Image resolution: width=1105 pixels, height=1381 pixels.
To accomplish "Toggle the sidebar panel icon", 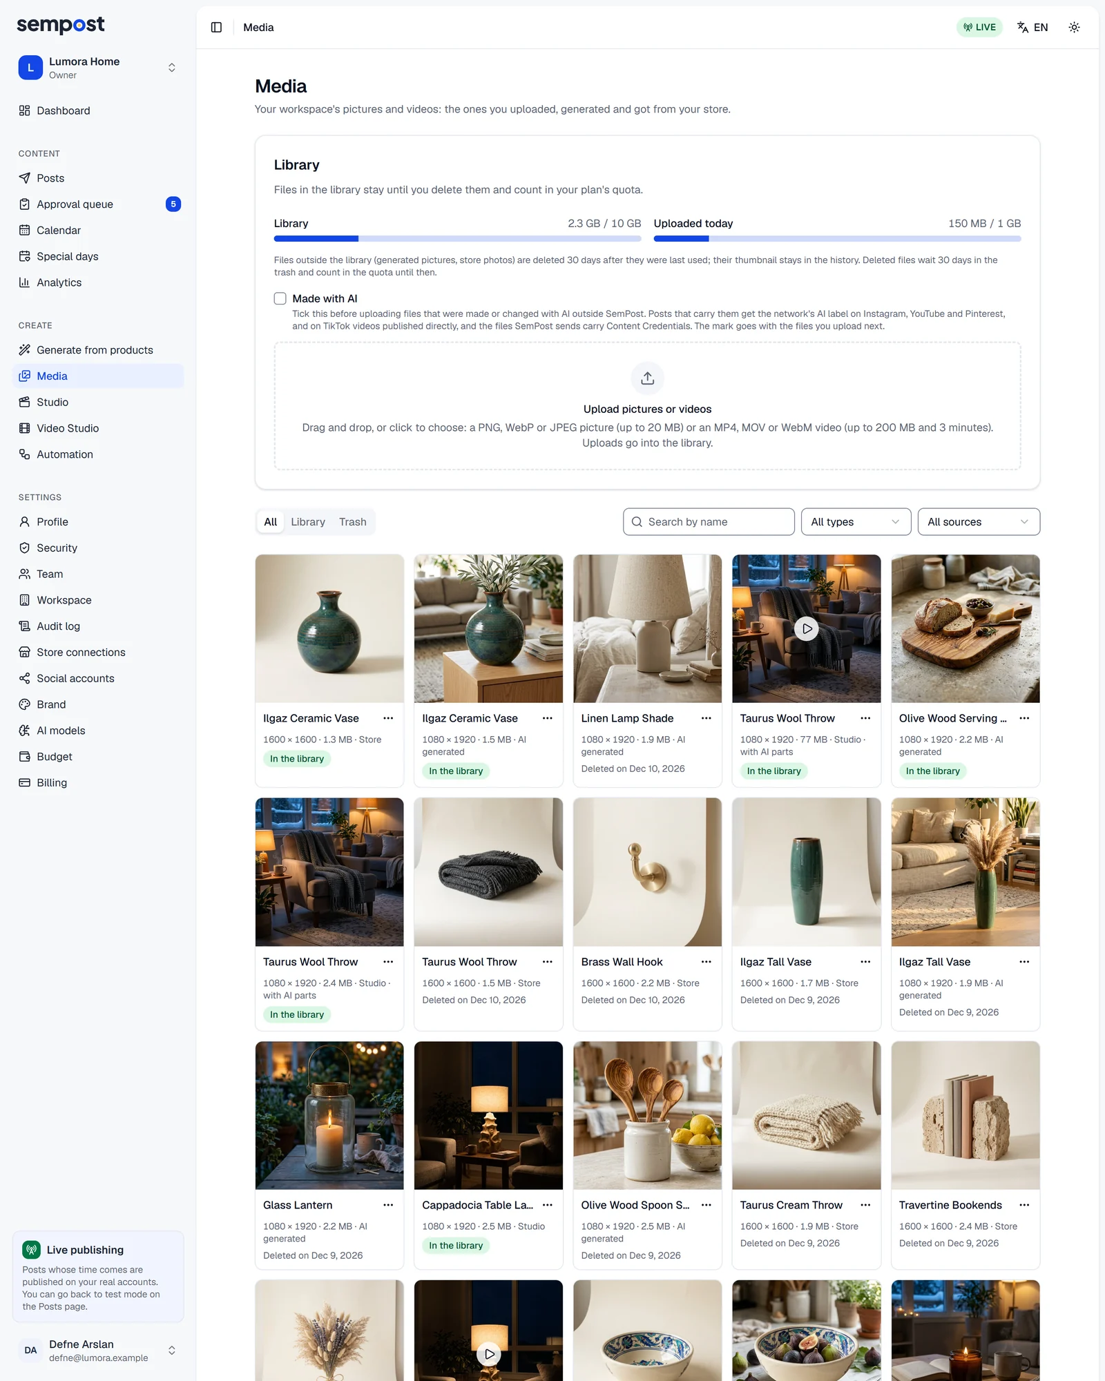I will (x=216, y=28).
